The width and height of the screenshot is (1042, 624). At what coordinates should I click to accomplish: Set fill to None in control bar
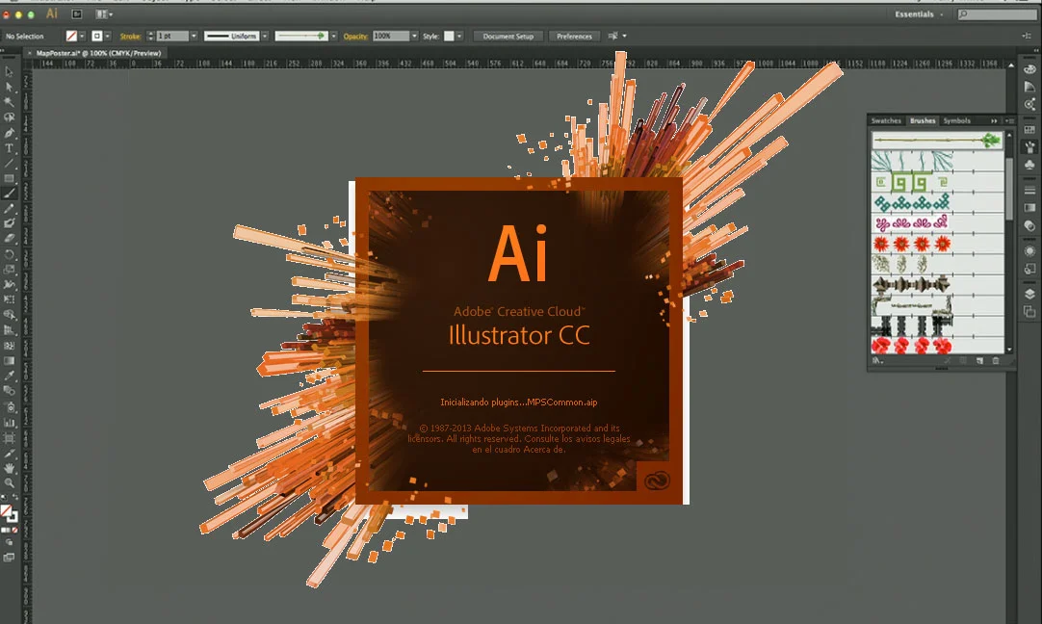[x=71, y=36]
